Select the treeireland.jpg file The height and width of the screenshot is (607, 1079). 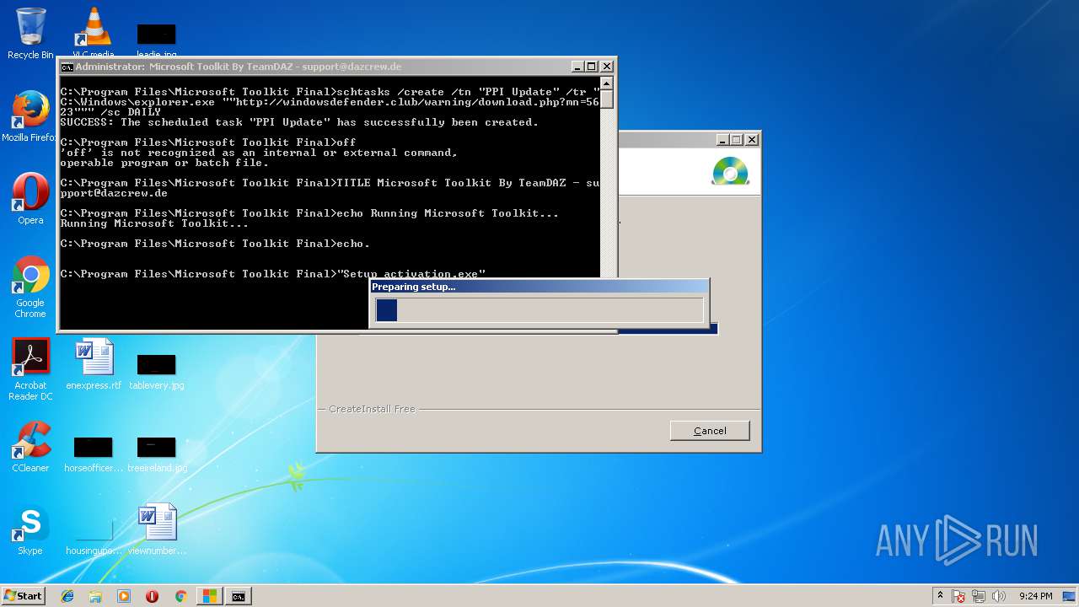pyautogui.click(x=157, y=454)
